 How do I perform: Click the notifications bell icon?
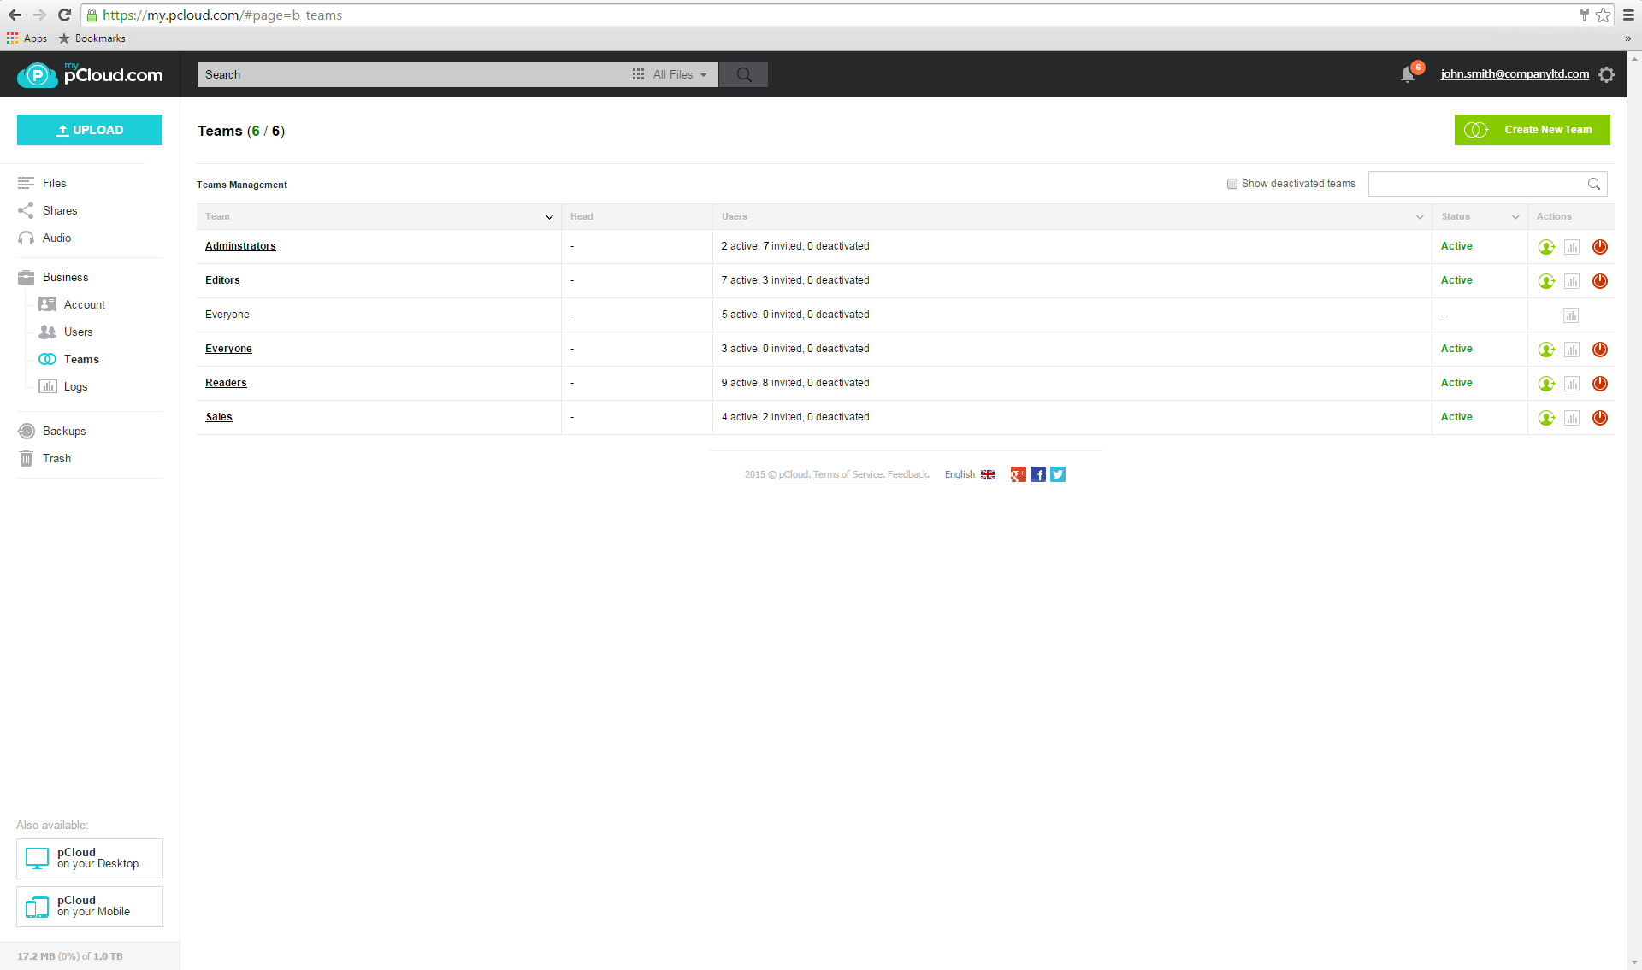(x=1407, y=75)
